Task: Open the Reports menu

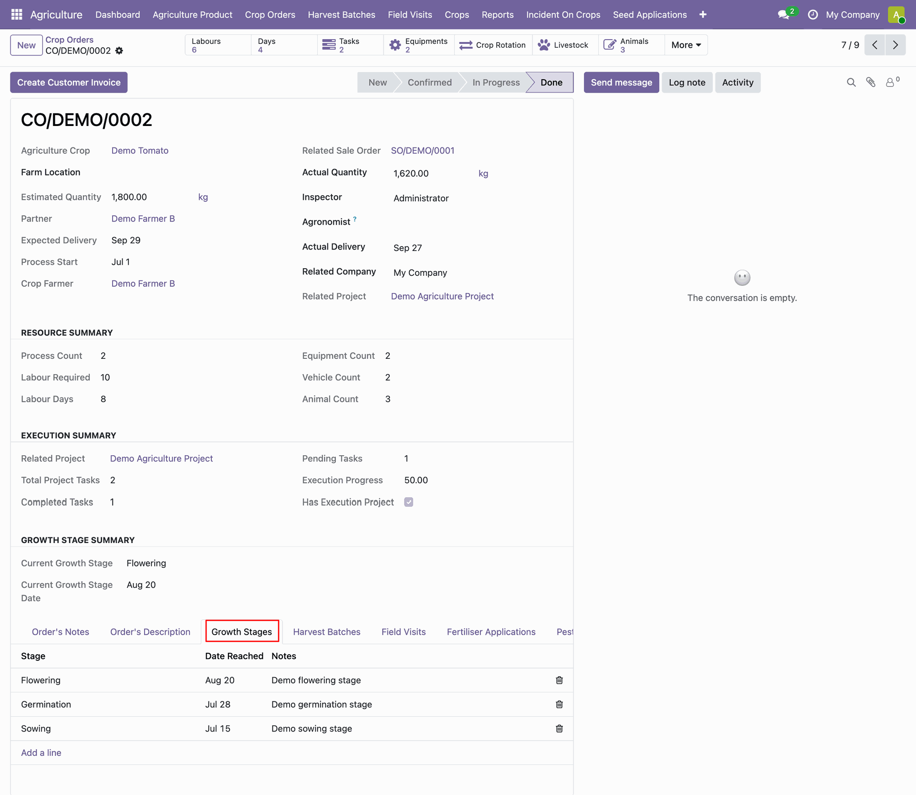Action: [x=498, y=15]
